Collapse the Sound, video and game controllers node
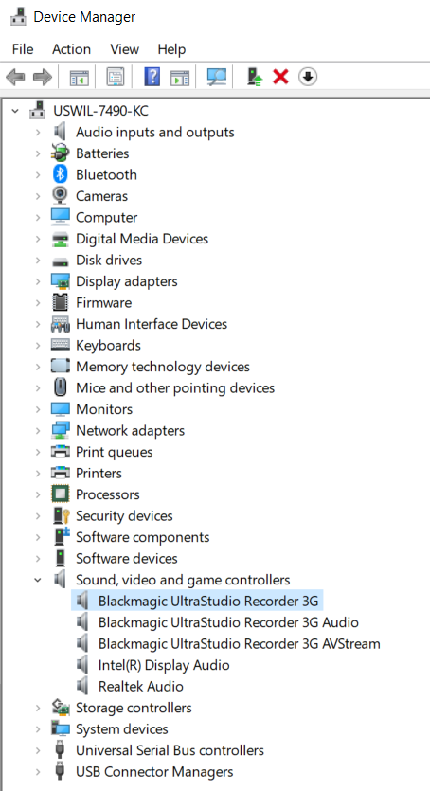This screenshot has height=791, width=430. [38, 580]
